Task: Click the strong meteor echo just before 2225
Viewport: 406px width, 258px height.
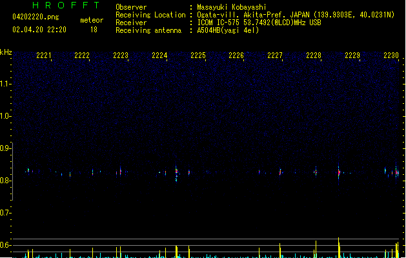Action: 176,173
